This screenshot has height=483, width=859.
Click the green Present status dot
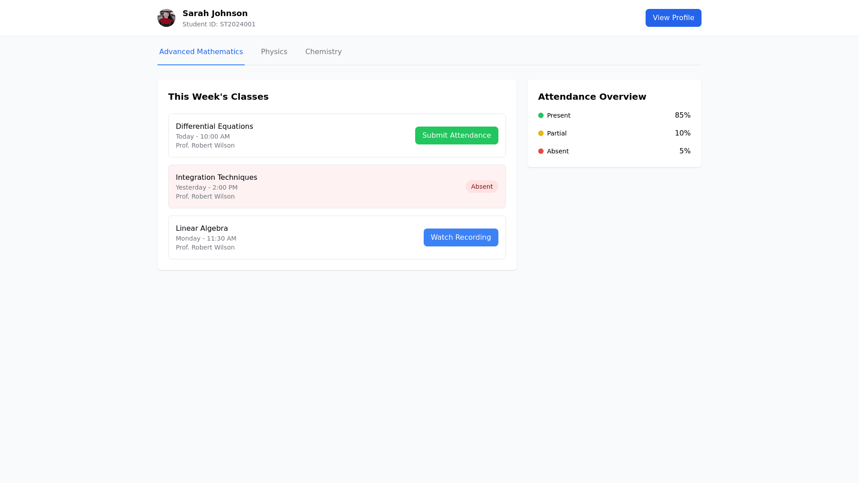click(x=540, y=115)
